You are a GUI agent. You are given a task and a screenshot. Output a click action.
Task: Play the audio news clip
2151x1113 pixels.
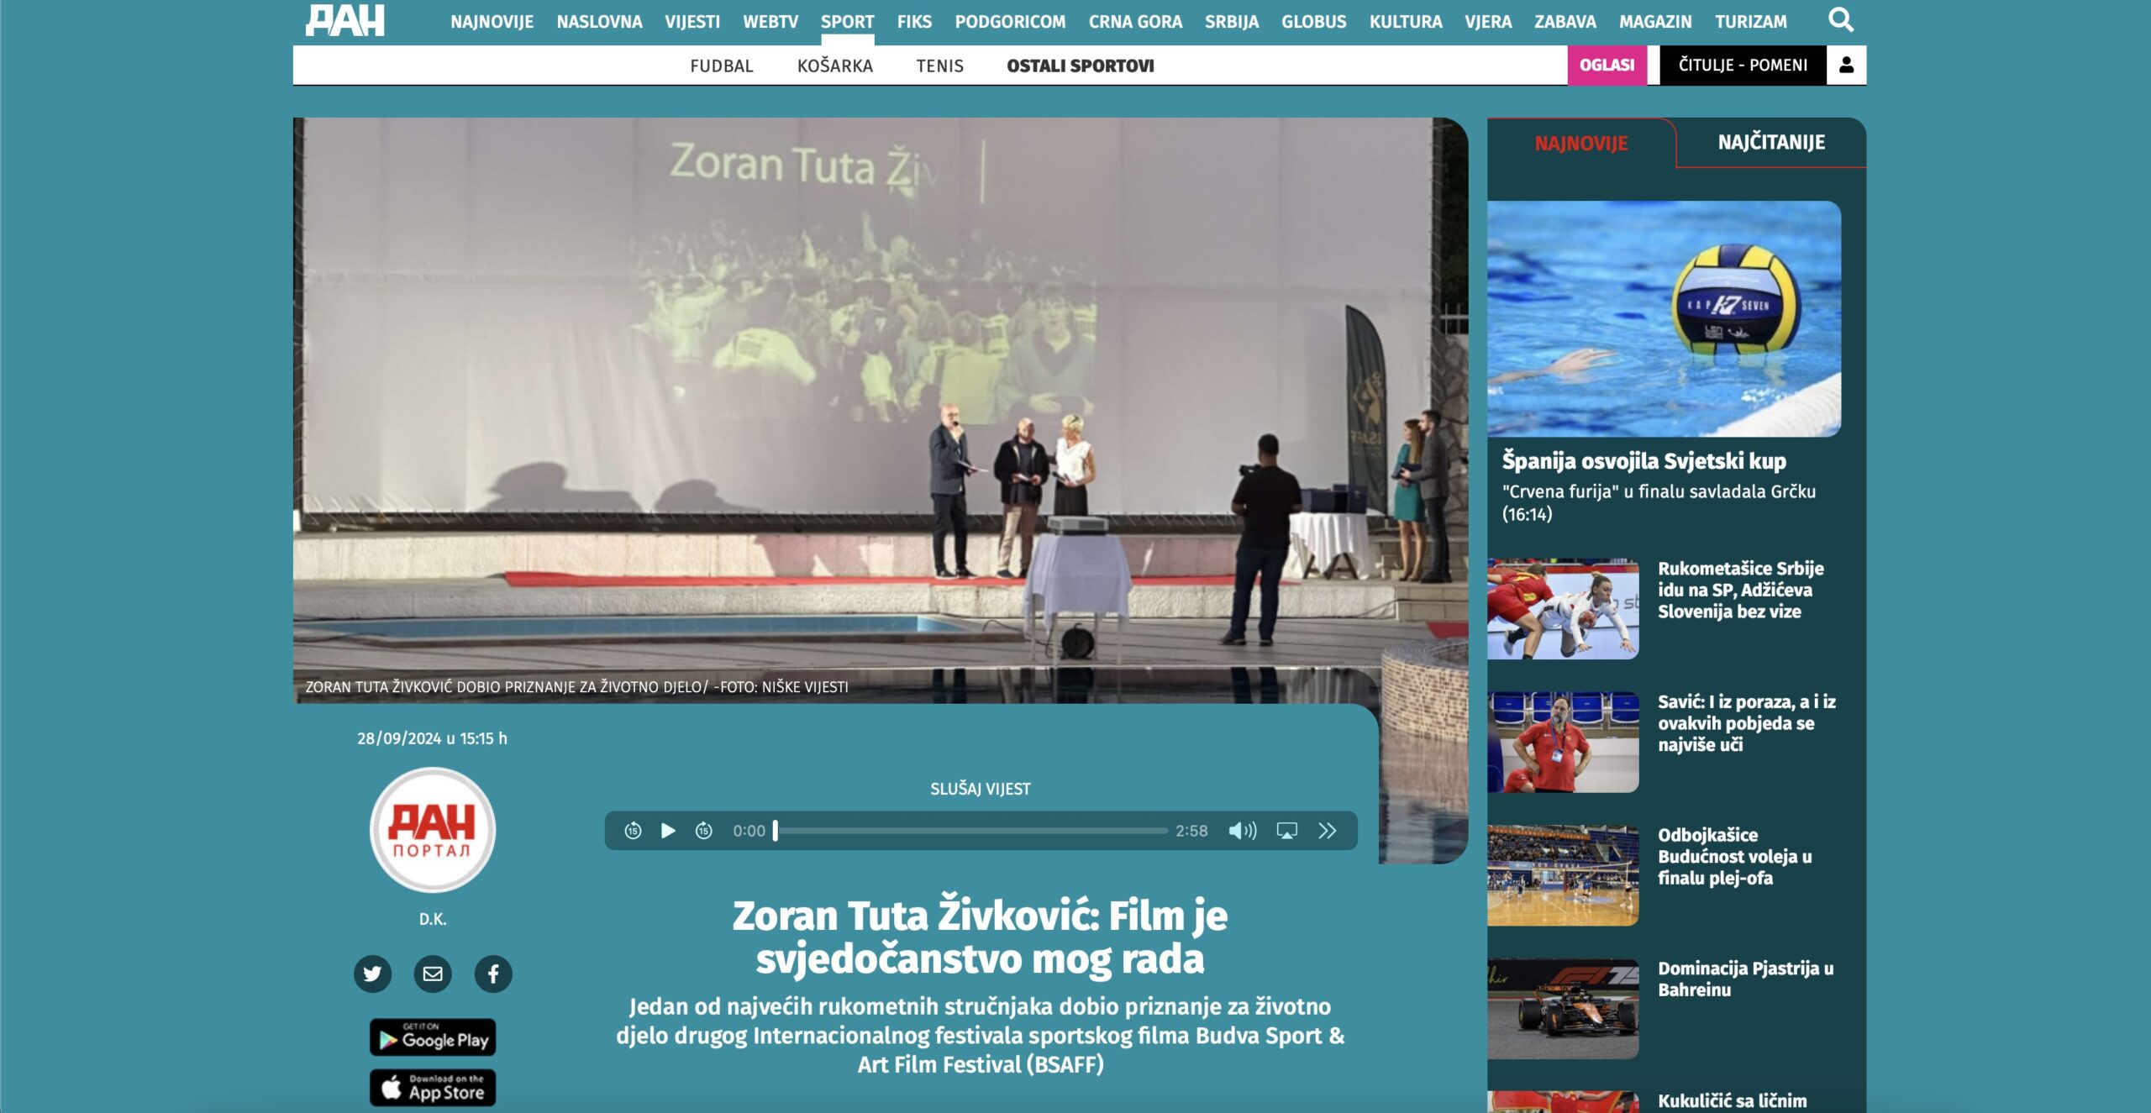tap(668, 831)
